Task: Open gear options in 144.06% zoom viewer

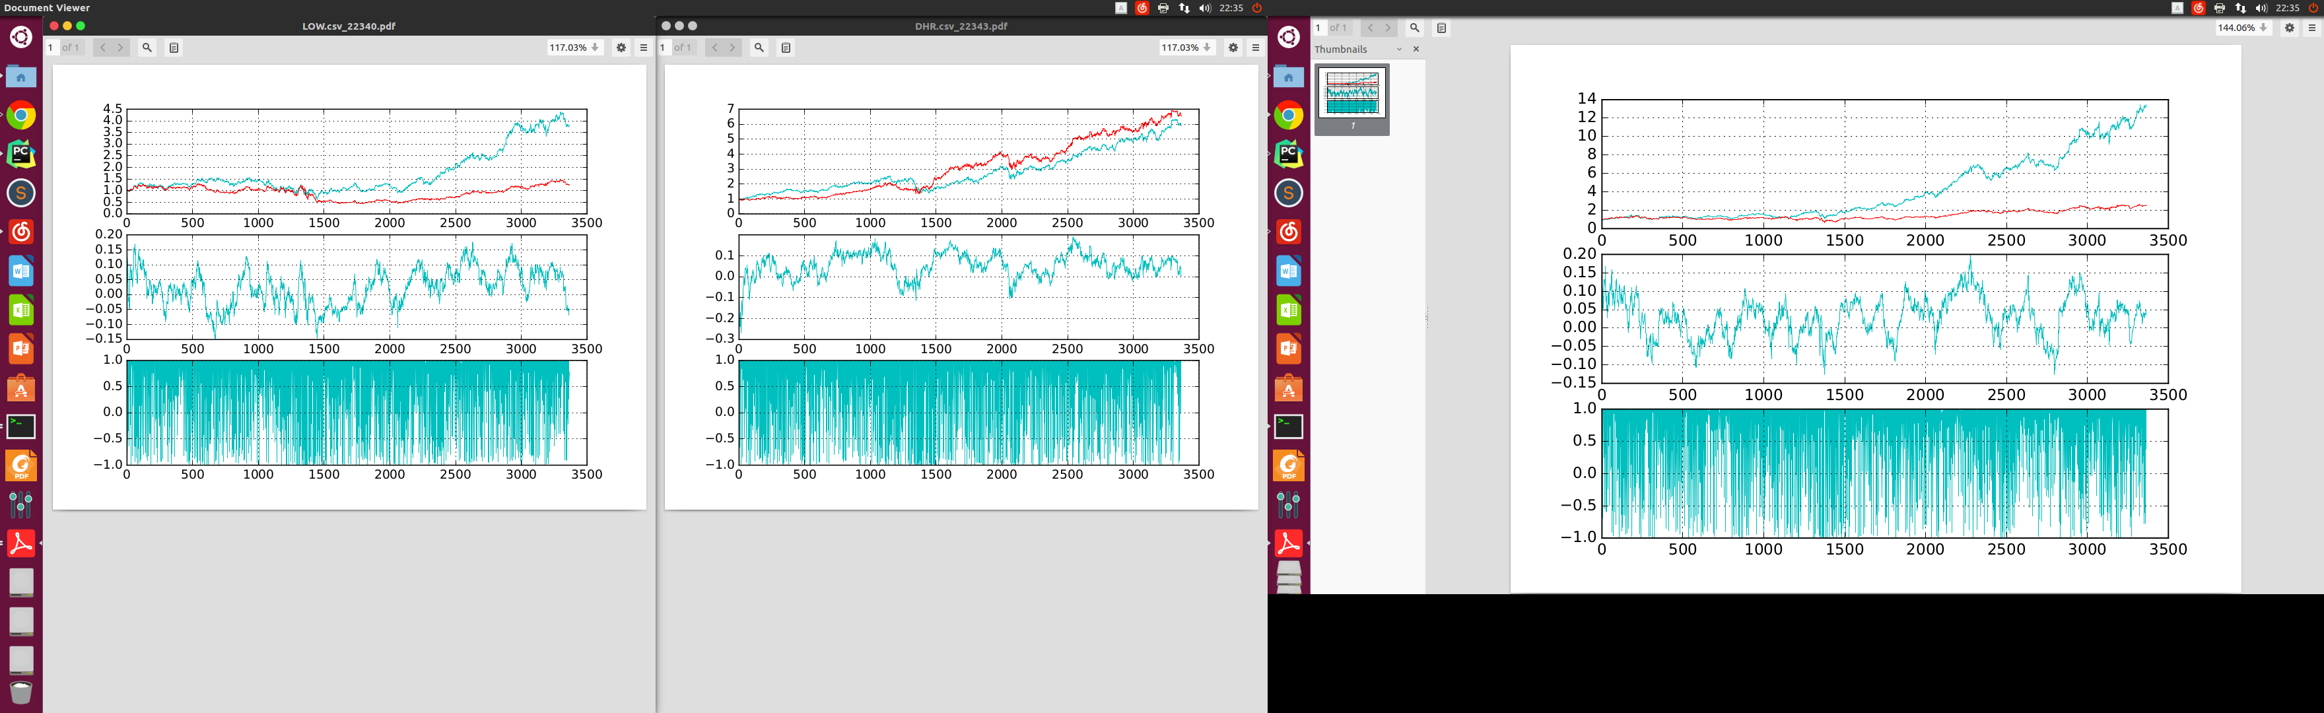Action: click(x=2289, y=28)
